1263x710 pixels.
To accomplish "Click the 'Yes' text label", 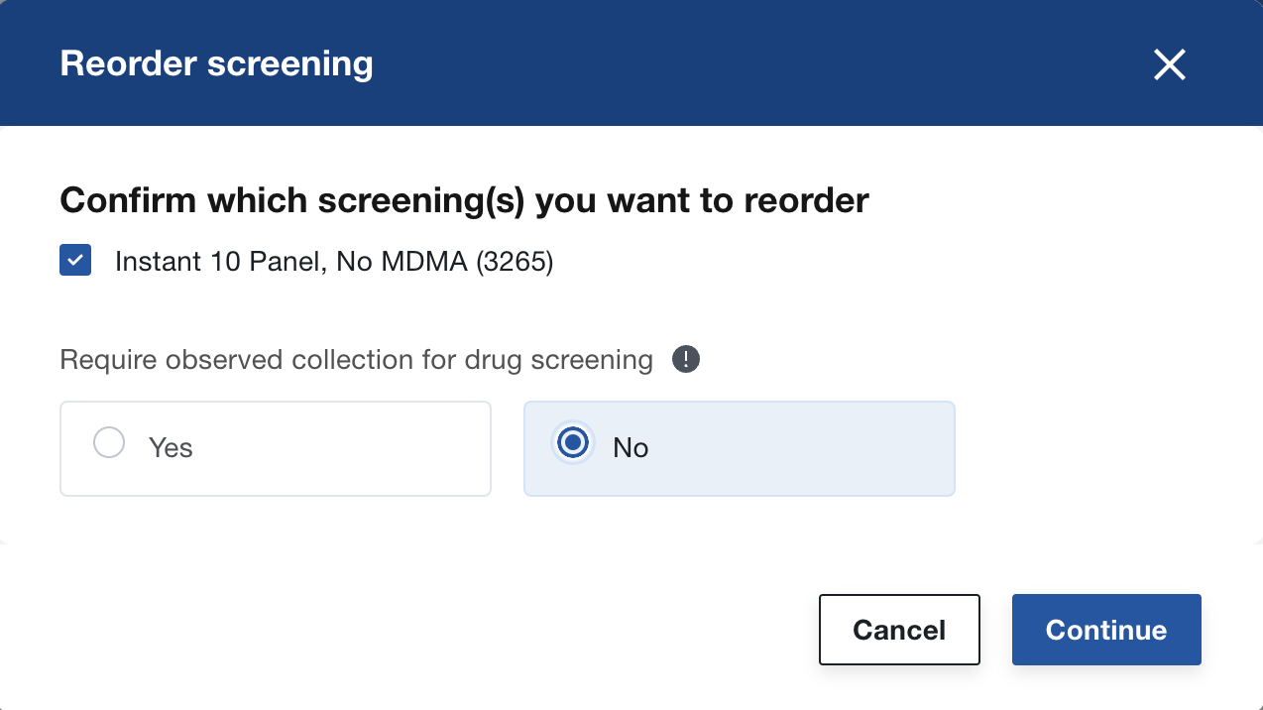I will coord(171,448).
